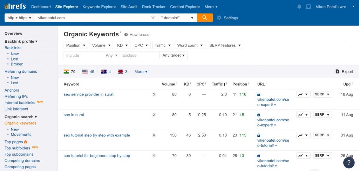Select the India flag country filter
This screenshot has height=171, width=359.
coord(69,72)
